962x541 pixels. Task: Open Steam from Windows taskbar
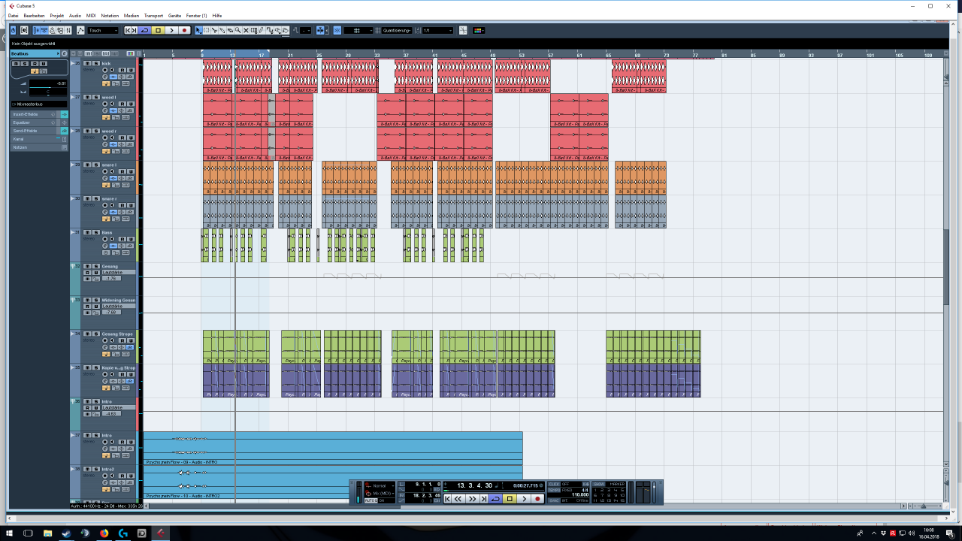click(x=66, y=533)
